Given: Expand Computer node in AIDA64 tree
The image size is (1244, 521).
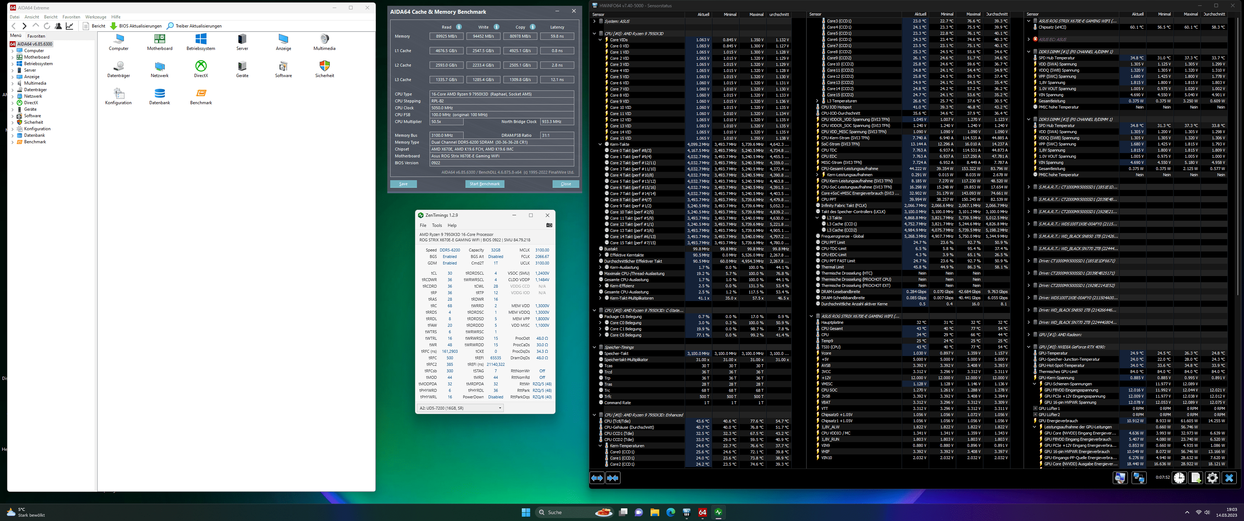Looking at the screenshot, I should pyautogui.click(x=13, y=51).
